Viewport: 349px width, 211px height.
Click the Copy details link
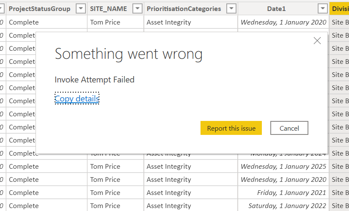77,99
